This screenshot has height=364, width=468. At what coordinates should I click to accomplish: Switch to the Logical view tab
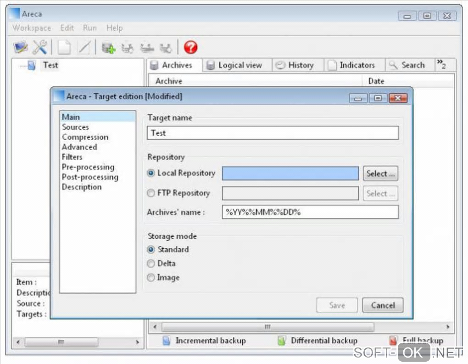[x=237, y=65]
